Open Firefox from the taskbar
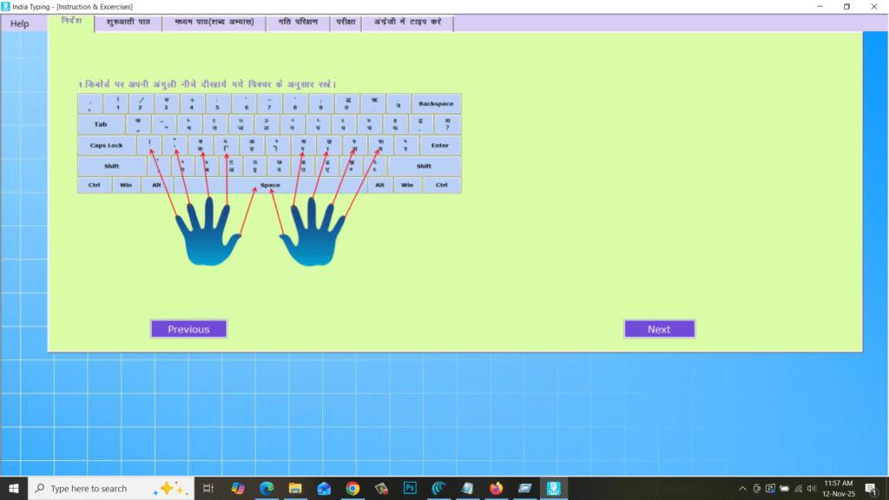Viewport: 889px width, 500px height. click(495, 488)
